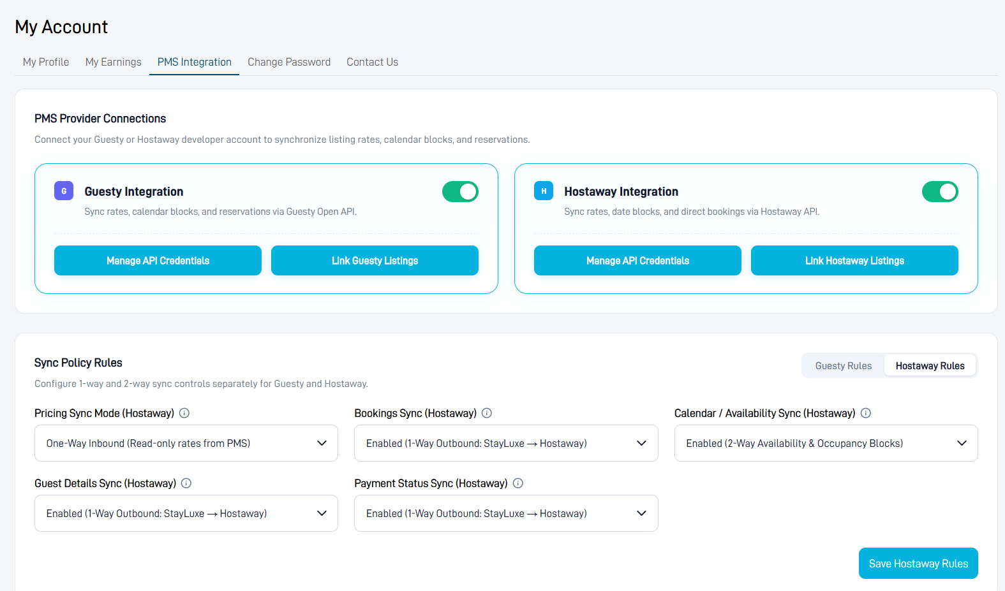Click the PMS Provider Connections heading
Screen dimensions: 1005x591
point(100,119)
